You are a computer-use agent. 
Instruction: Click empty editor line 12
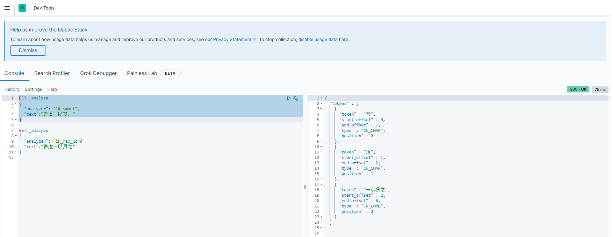pyautogui.click(x=160, y=158)
